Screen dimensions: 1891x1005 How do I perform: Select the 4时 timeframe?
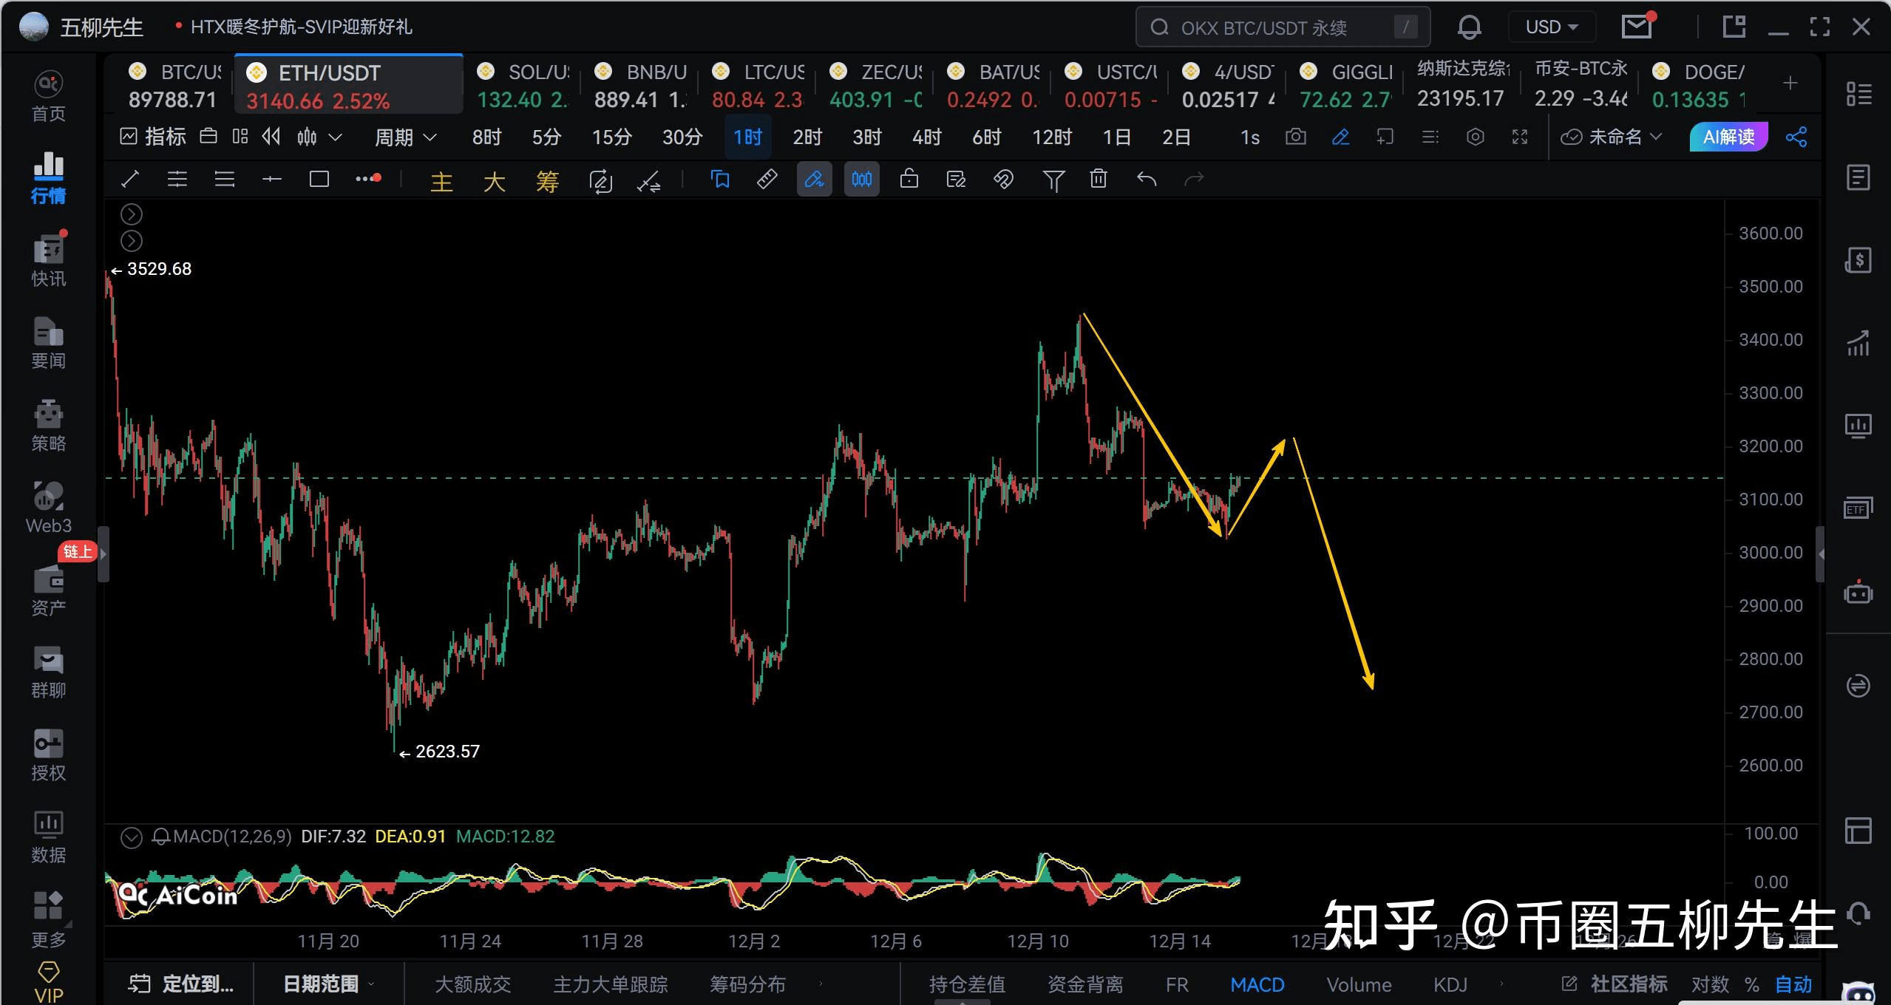pyautogui.click(x=926, y=137)
